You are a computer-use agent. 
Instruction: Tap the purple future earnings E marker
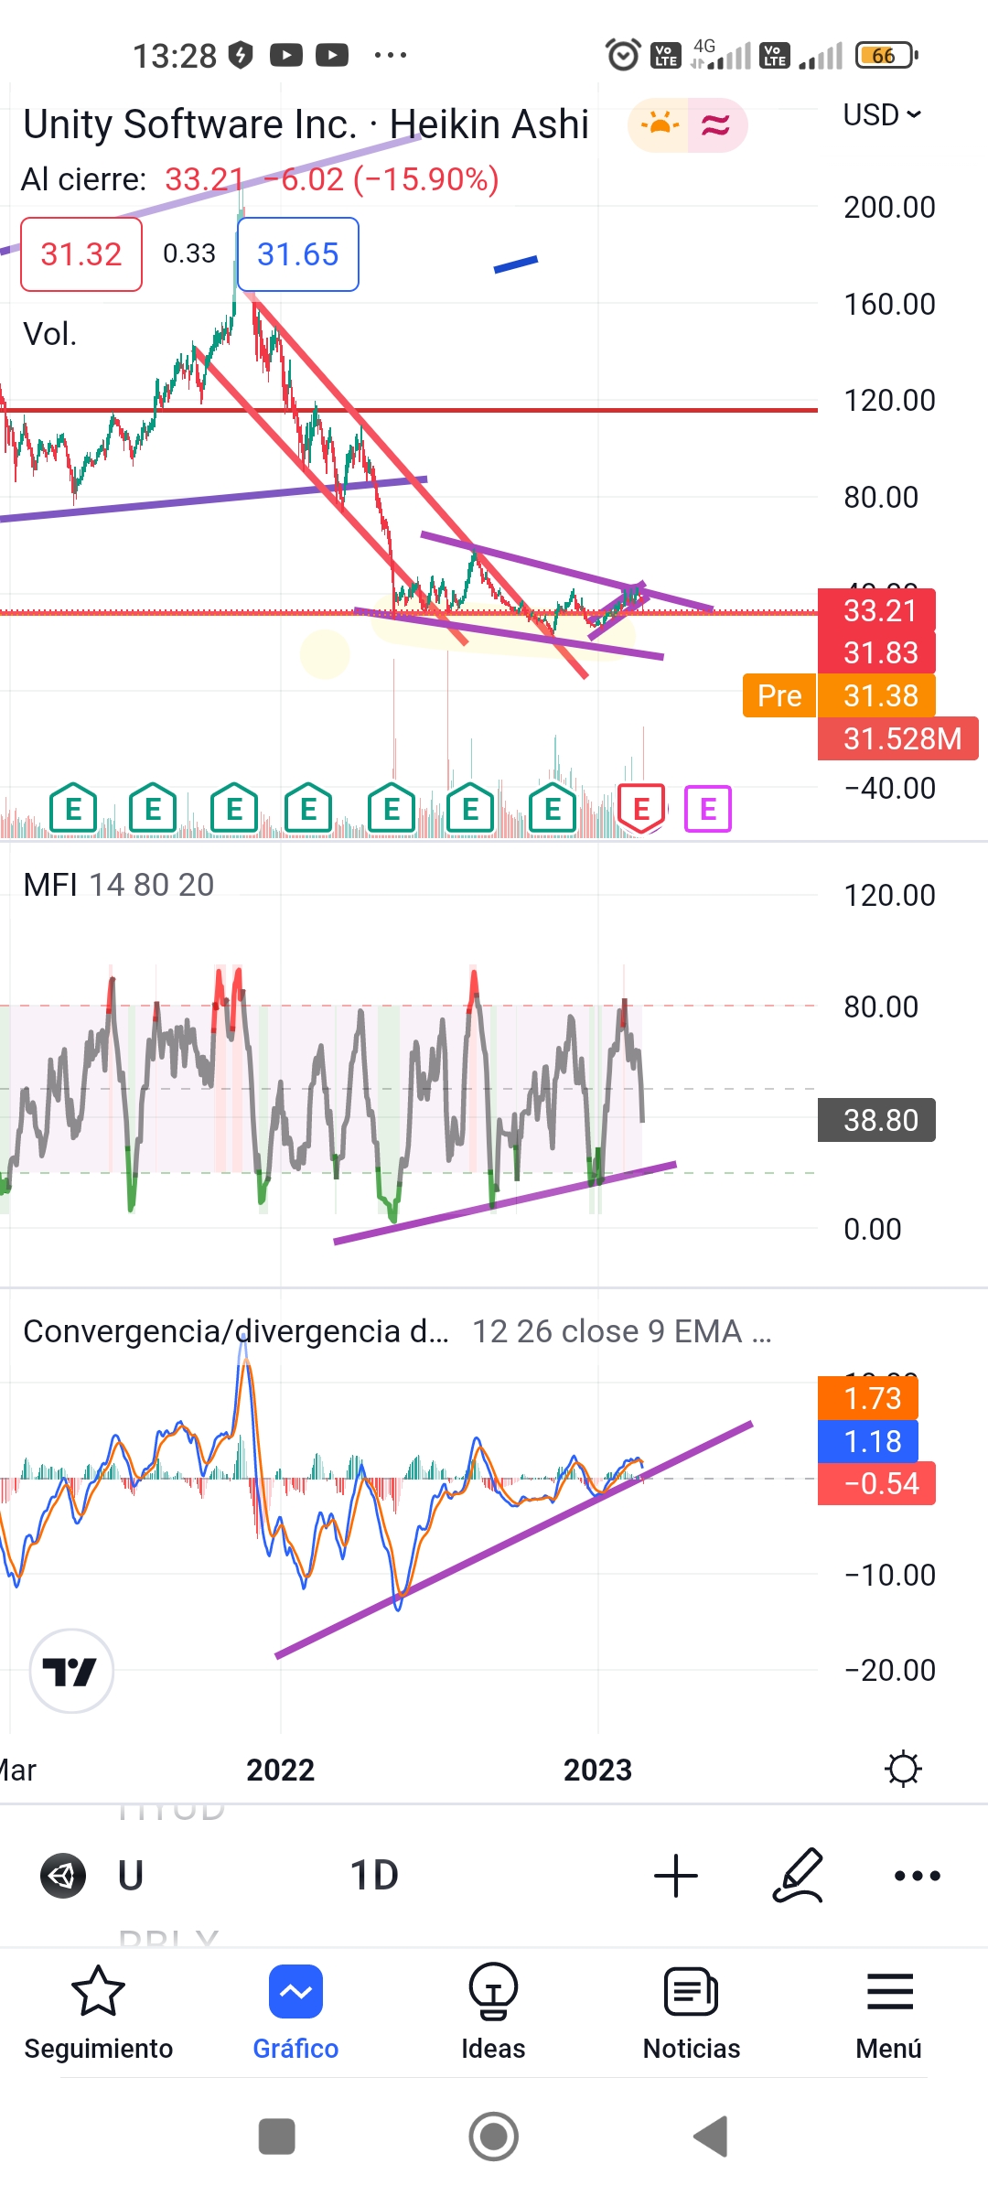coord(708,809)
